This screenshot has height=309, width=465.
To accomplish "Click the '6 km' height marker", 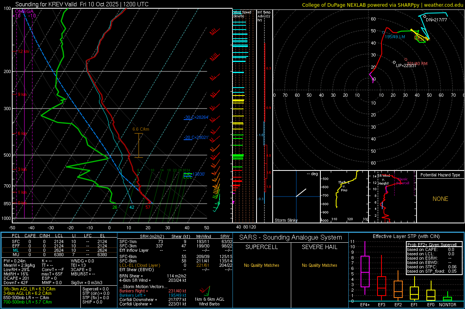I will pos(22,133).
